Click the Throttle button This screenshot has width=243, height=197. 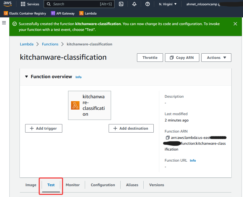pyautogui.click(x=150, y=58)
